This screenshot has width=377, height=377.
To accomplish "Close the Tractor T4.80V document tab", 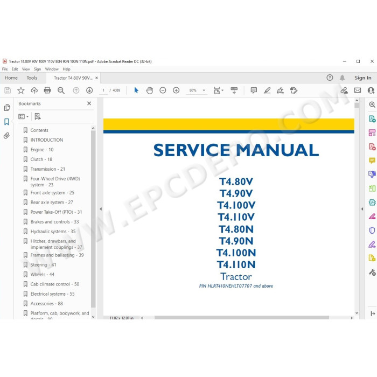I will point(96,78).
